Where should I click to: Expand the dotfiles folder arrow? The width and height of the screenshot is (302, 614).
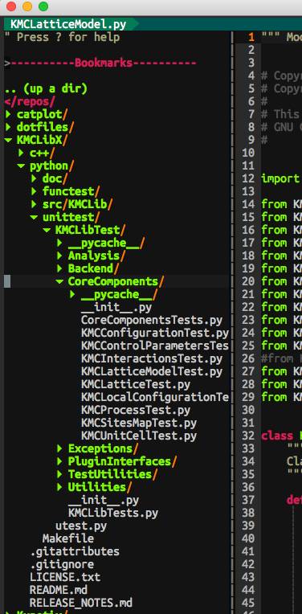tap(8, 127)
